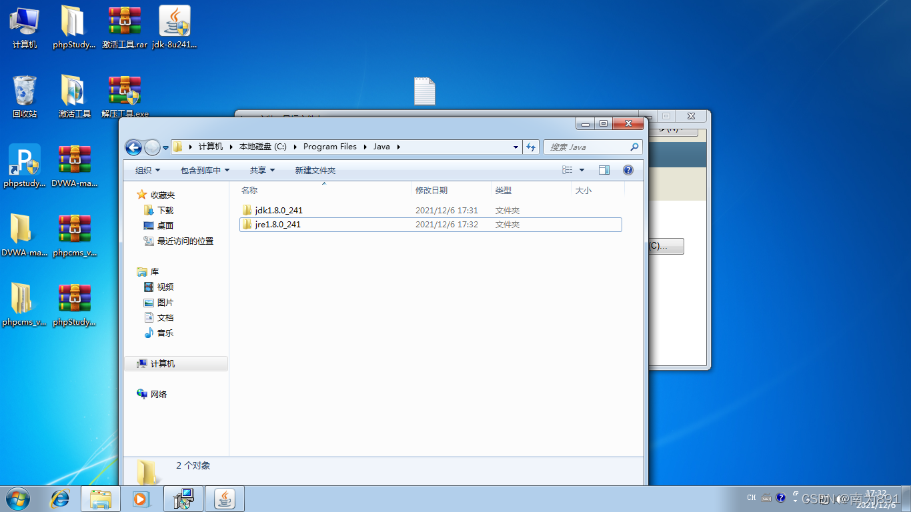Viewport: 911px width, 512px height.
Task: Switch to the Java taskbar button
Action: (225, 499)
